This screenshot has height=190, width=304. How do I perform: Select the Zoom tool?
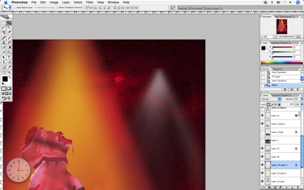pos(9,72)
